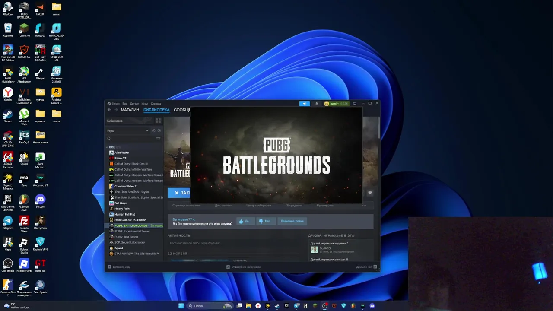Open the three-dots more links menu
The height and width of the screenshot is (311, 553).
click(x=364, y=206)
